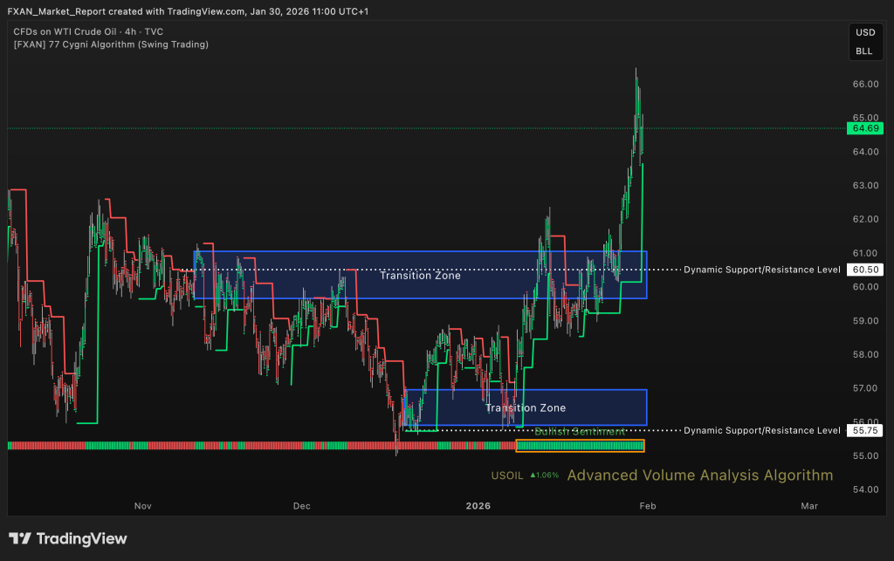Click the Dec label on time axis
Image resolution: width=894 pixels, height=561 pixels.
(302, 506)
